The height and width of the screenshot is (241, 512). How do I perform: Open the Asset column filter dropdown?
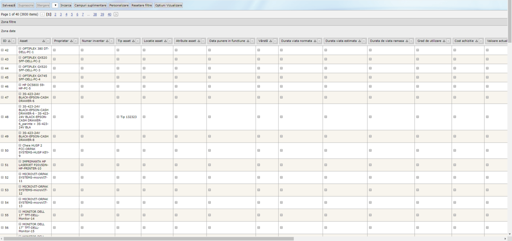(x=48, y=41)
